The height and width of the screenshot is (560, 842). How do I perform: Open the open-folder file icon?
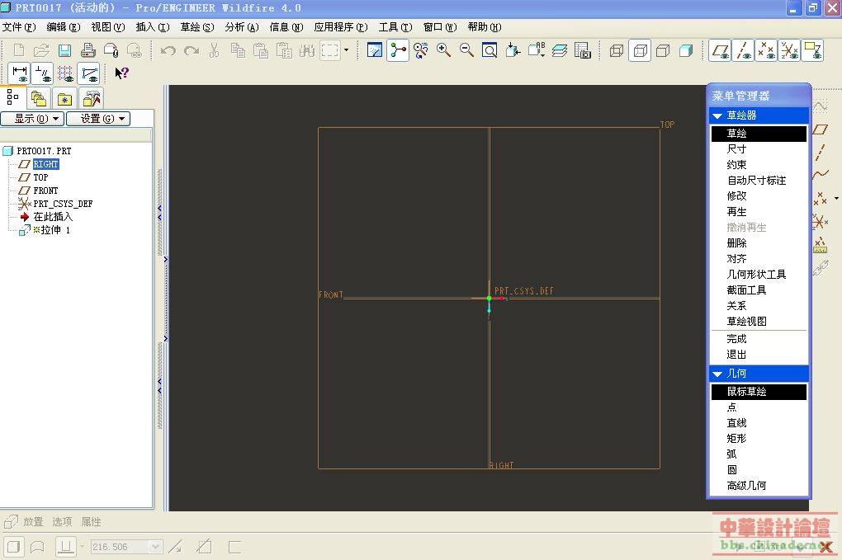41,51
